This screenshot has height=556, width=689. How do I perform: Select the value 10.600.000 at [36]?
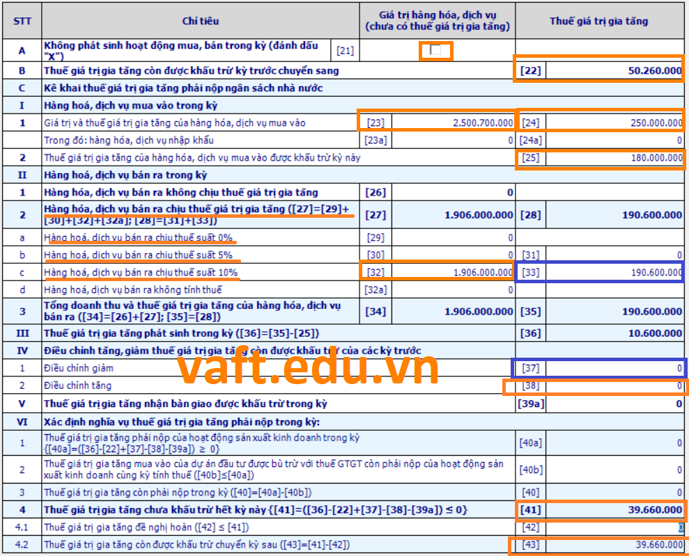[x=655, y=333]
